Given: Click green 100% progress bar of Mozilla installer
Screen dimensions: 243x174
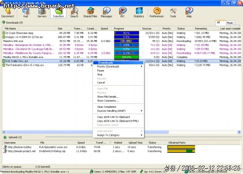Looking at the screenshot, I should click(x=126, y=57).
